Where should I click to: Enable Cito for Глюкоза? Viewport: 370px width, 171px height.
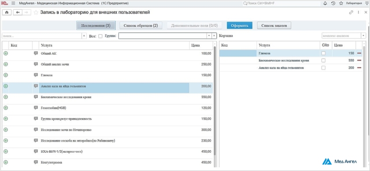(x=323, y=53)
